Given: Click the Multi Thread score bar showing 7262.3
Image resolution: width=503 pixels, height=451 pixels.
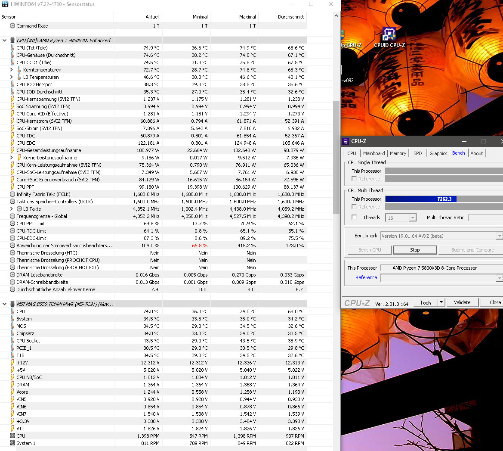Looking at the screenshot, I should pos(444,199).
